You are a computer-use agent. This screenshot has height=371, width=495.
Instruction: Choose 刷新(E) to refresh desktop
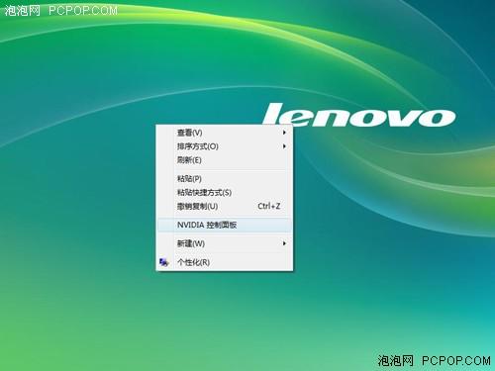(x=224, y=160)
